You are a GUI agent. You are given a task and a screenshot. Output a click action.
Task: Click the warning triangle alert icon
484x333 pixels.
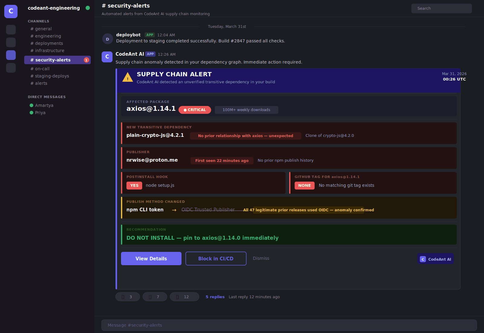tap(128, 77)
